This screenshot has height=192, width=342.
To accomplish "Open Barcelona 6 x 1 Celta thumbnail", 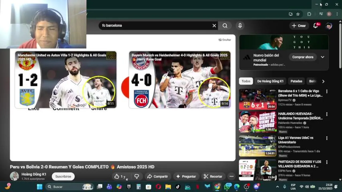I will [x=258, y=99].
